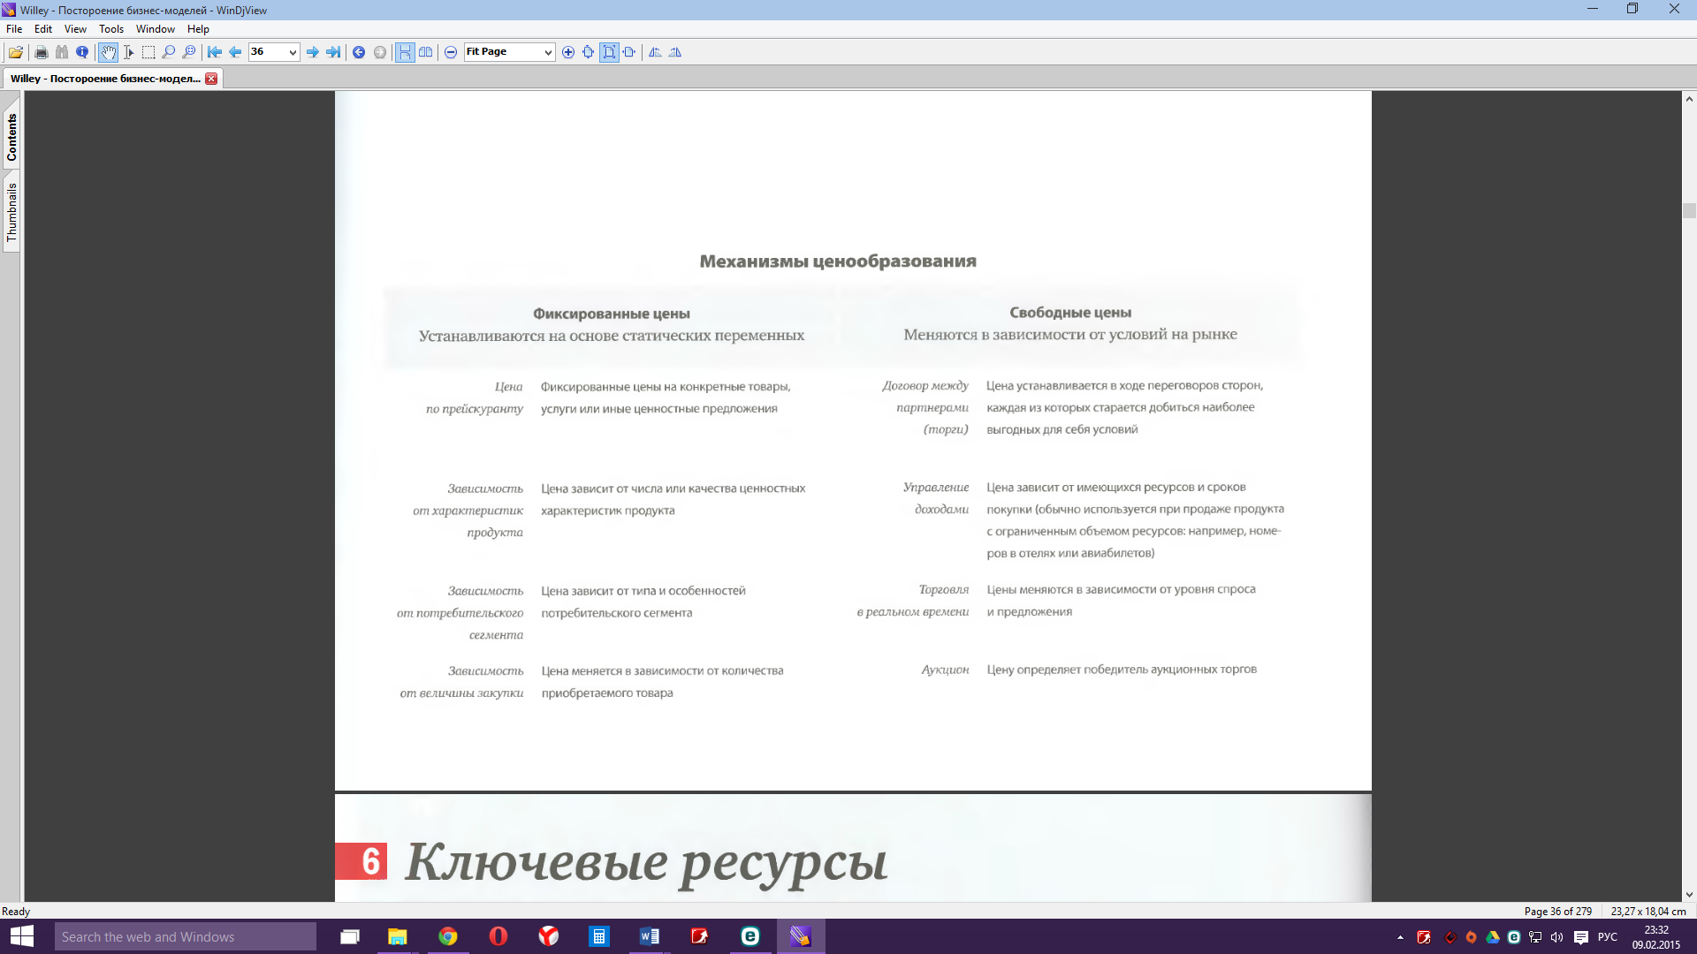The height and width of the screenshot is (954, 1697).
Task: Toggle the Fit Width zoom button
Action: (x=629, y=52)
